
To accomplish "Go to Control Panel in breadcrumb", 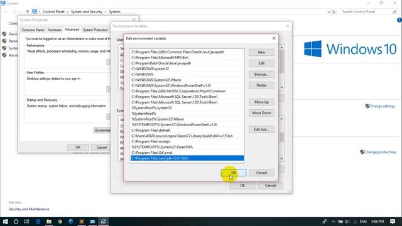I will click(53, 12).
